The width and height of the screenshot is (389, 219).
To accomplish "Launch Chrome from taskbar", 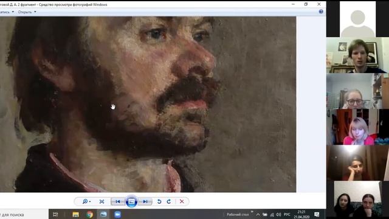I will coord(90,214).
